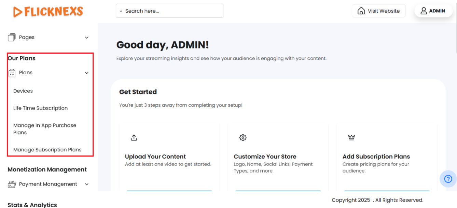457x208 pixels.
Task: Click the Visit Website button
Action: tap(378, 11)
